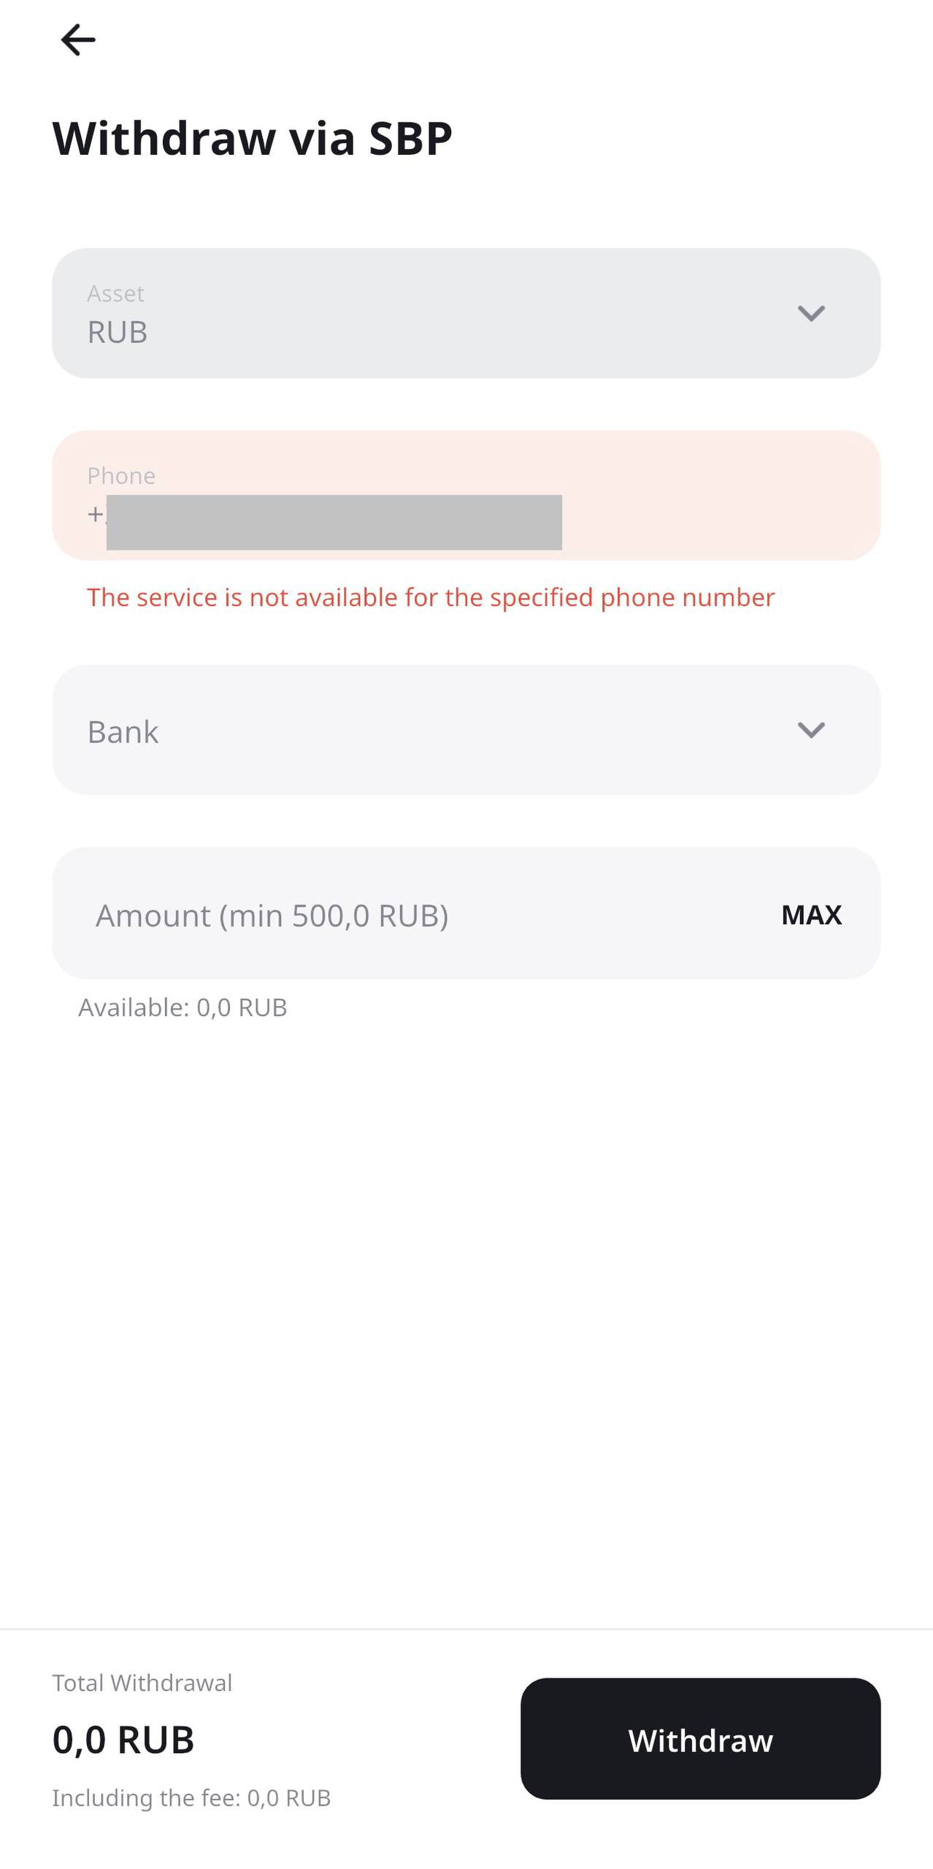Click the red phone number error message
The image size is (933, 1869).
(x=431, y=598)
